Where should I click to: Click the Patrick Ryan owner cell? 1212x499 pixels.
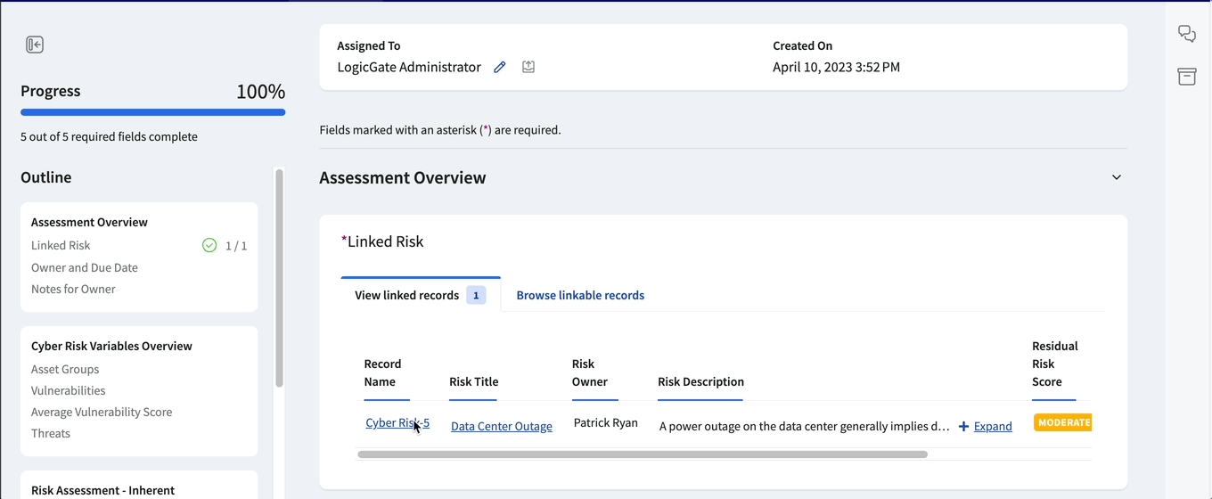[x=606, y=422]
